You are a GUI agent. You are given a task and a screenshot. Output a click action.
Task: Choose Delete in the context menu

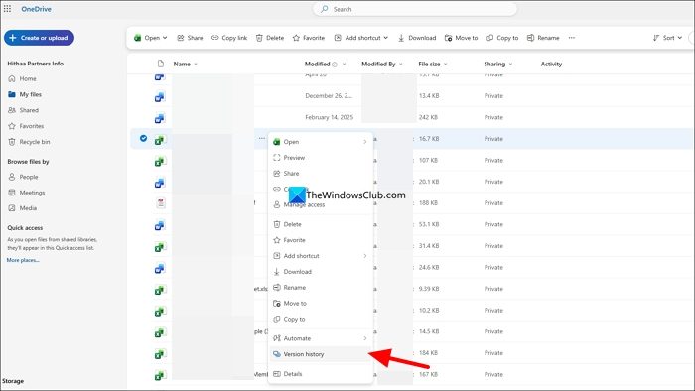click(x=321, y=224)
